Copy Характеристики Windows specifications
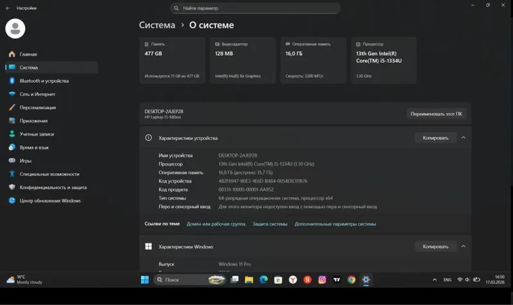This screenshot has height=305, width=513. 435,247
